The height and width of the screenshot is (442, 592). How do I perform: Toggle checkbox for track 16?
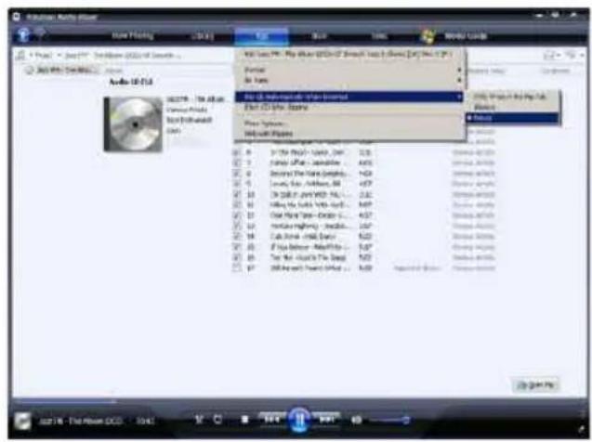tap(237, 257)
